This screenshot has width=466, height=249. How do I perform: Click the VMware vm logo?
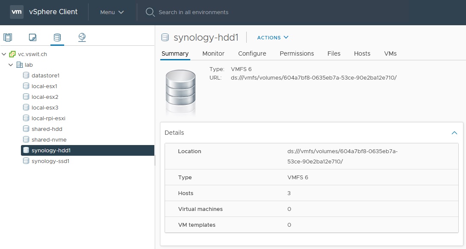coord(17,12)
